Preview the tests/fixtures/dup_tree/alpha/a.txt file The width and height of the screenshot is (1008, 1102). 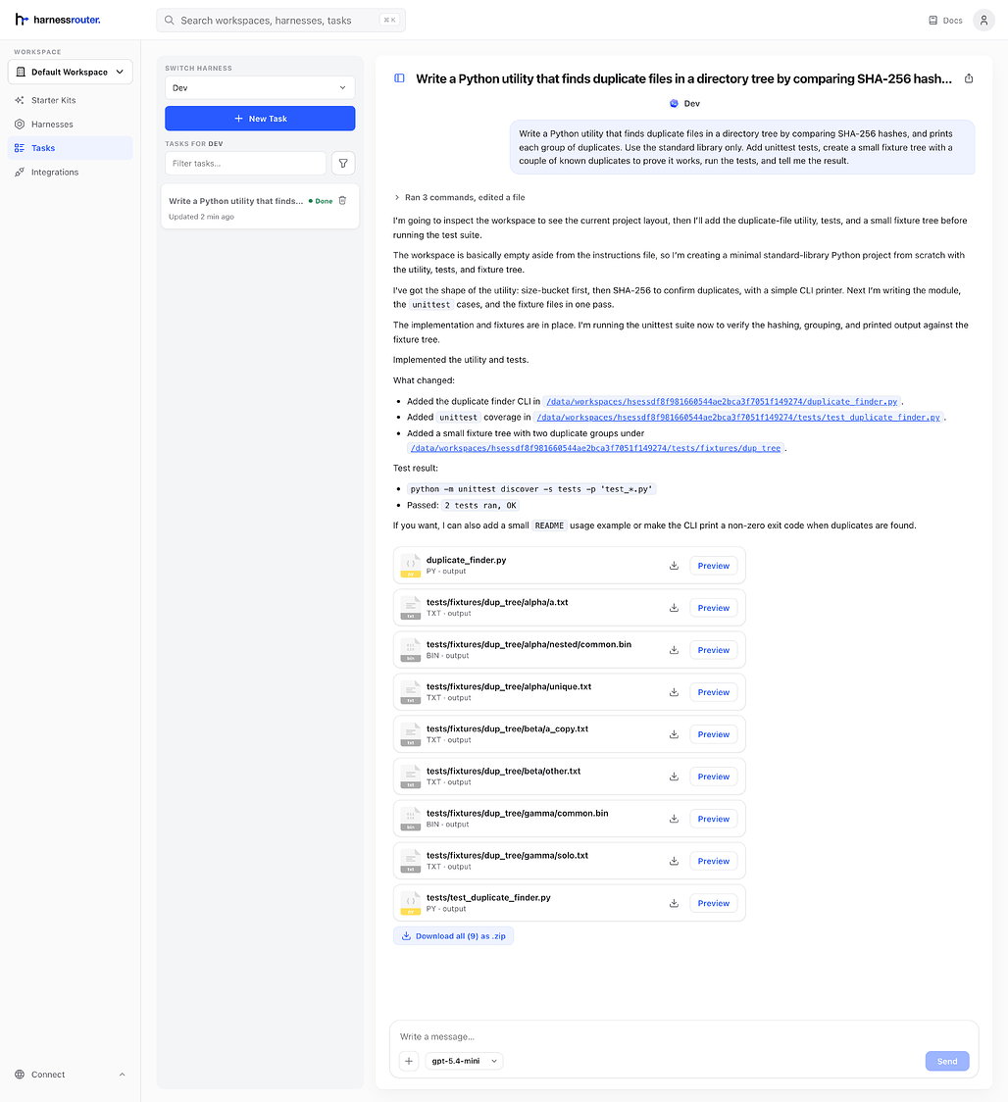pyautogui.click(x=714, y=608)
